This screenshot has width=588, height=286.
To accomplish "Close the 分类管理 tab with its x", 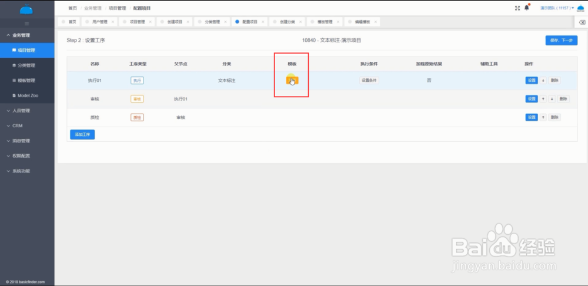I will pyautogui.click(x=225, y=22).
